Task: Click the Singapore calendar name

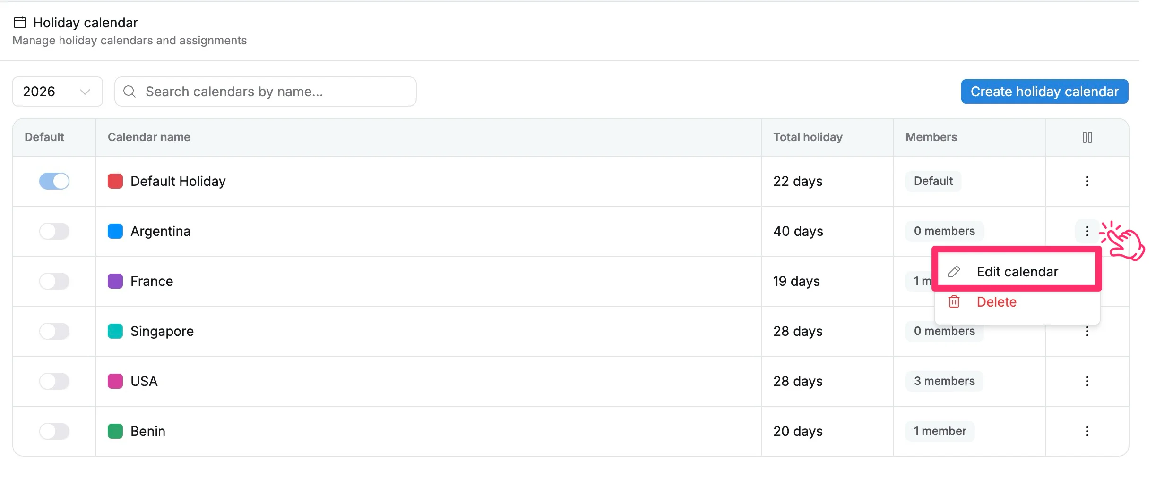Action: pyautogui.click(x=162, y=331)
